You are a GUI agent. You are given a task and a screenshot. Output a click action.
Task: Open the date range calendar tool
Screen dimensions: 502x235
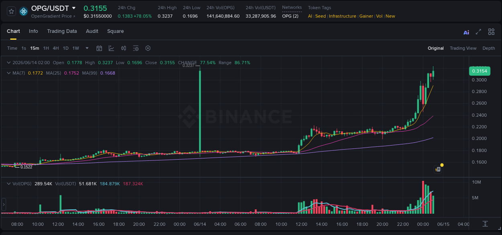point(99,48)
